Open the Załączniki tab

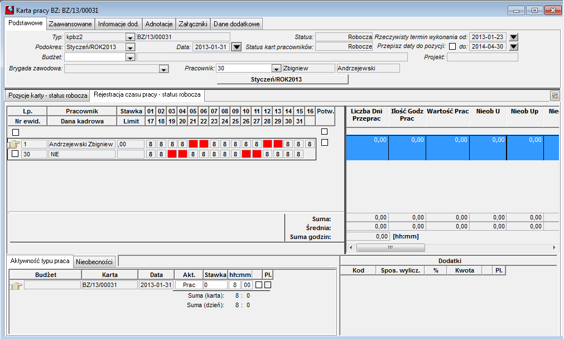pyautogui.click(x=193, y=24)
